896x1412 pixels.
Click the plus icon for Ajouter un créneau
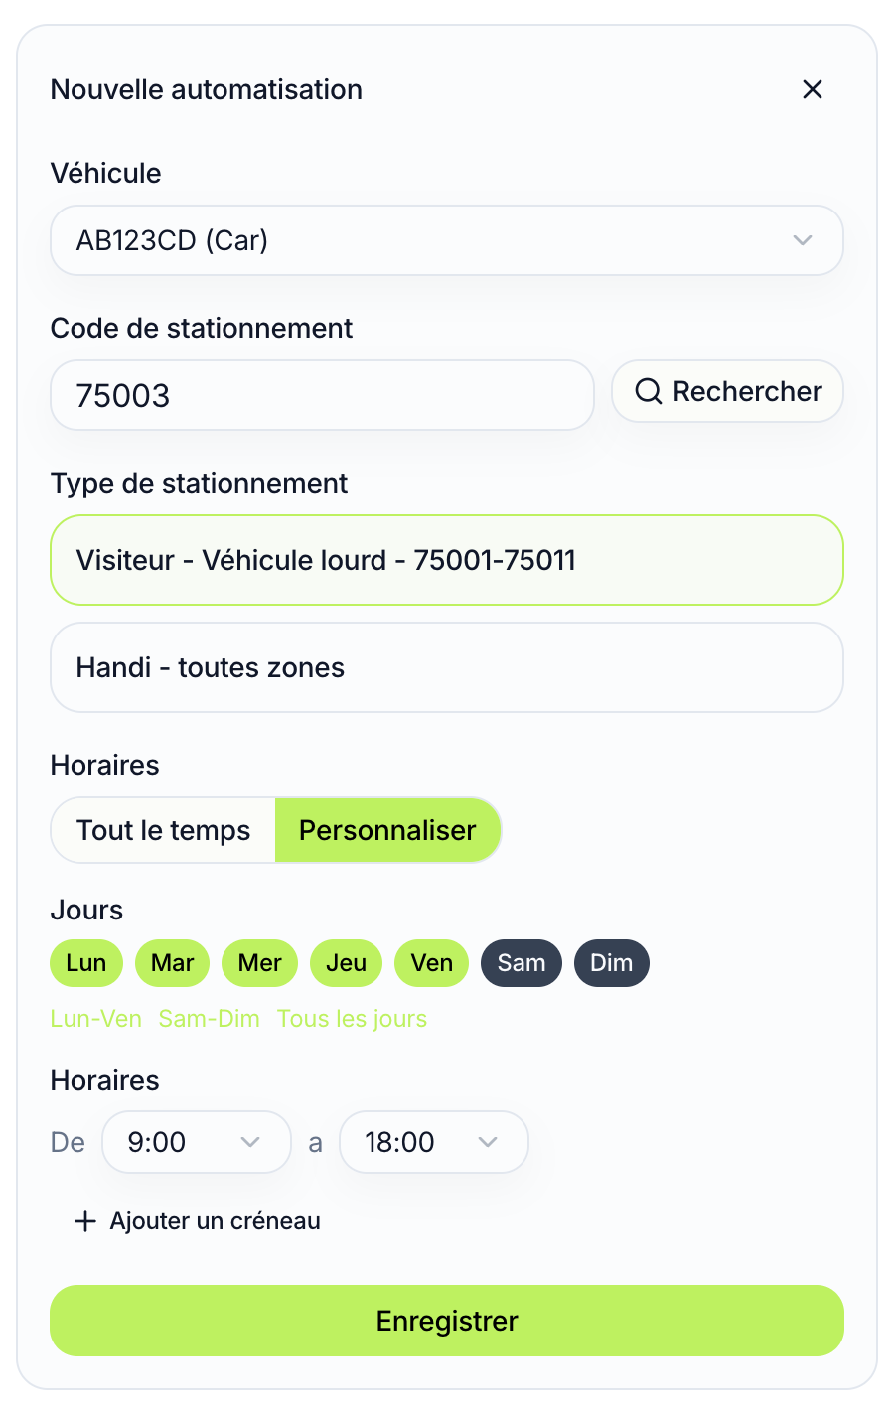(x=85, y=1221)
